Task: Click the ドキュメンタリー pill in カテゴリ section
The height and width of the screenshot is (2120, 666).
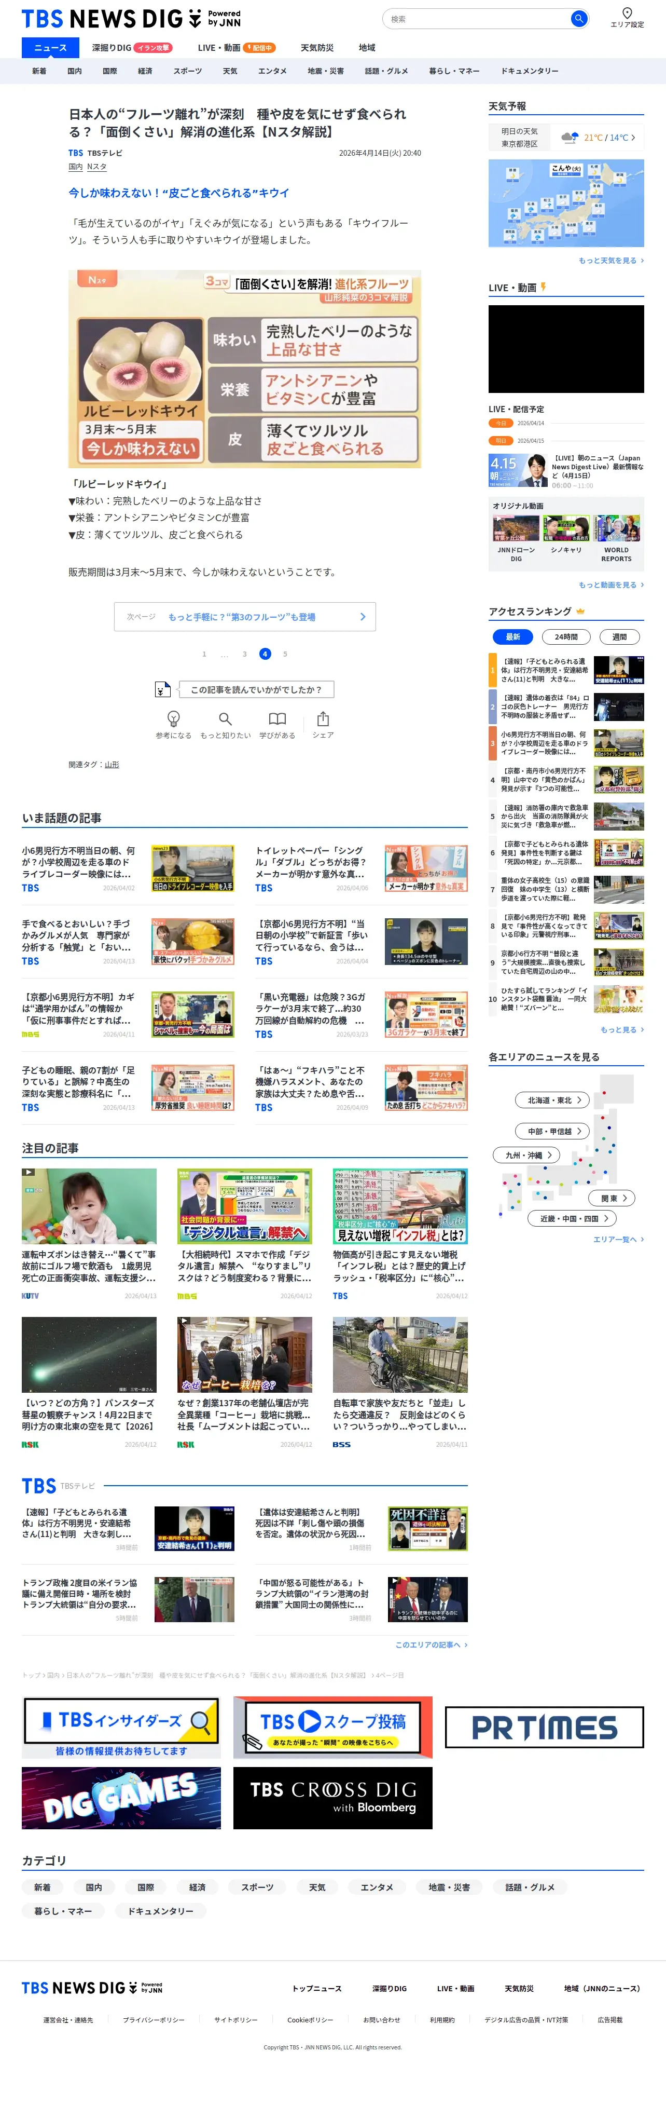Action: point(160,1911)
